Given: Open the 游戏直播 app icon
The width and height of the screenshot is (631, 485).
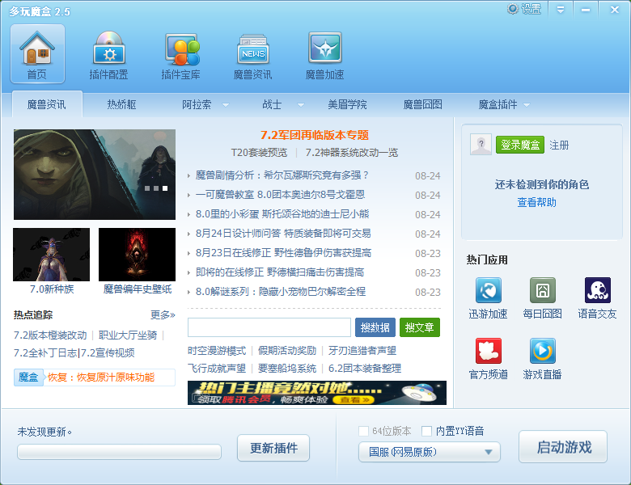Looking at the screenshot, I should (543, 351).
